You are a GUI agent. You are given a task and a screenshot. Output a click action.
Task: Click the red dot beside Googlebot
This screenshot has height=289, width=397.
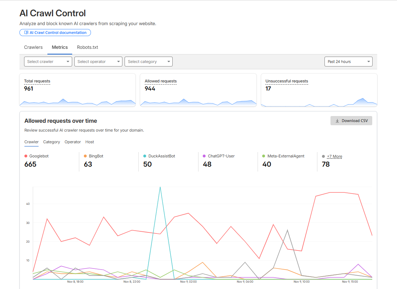(x=25, y=156)
